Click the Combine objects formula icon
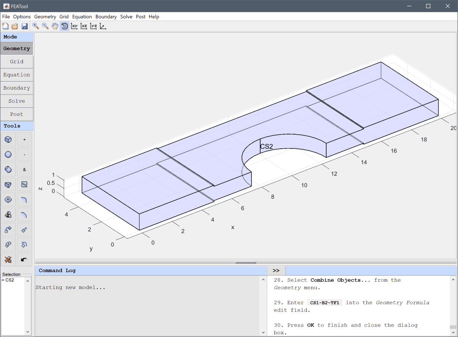Image resolution: width=458 pixels, height=337 pixels. pyautogui.click(x=8, y=244)
